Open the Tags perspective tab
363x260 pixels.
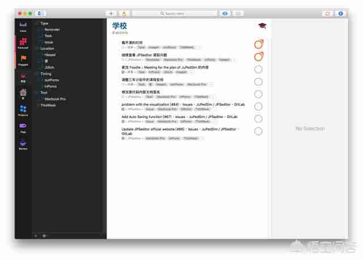click(x=23, y=128)
